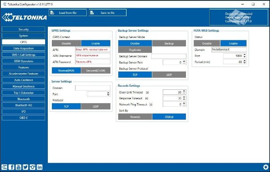Open settings gear in bottom-right corner
The image size is (270, 172).
pos(266,167)
